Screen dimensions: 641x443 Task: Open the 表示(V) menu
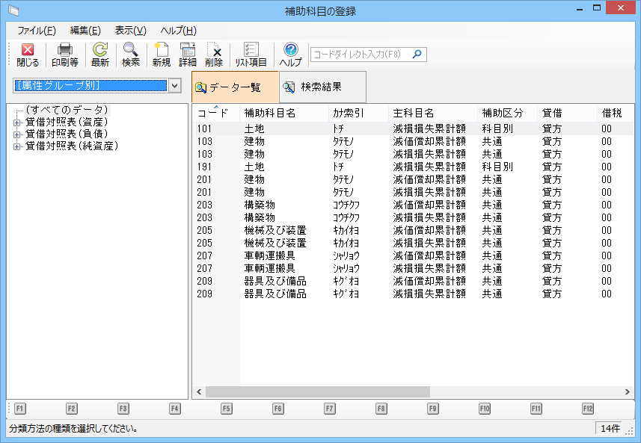point(130,31)
